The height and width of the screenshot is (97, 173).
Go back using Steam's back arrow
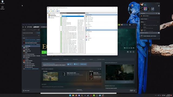23,27
